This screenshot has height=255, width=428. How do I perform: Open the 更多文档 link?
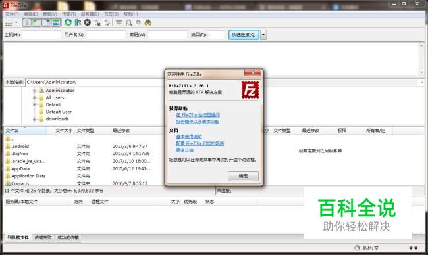click(x=185, y=150)
